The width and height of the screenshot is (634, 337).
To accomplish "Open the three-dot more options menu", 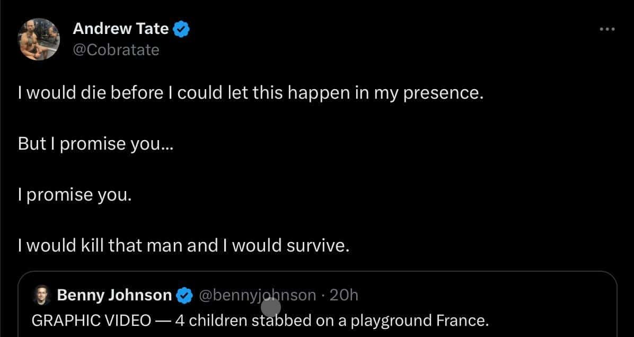I will click(x=607, y=29).
